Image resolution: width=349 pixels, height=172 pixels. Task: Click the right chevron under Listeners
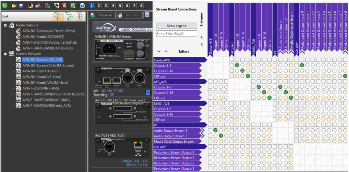pyautogui.click(x=202, y=44)
